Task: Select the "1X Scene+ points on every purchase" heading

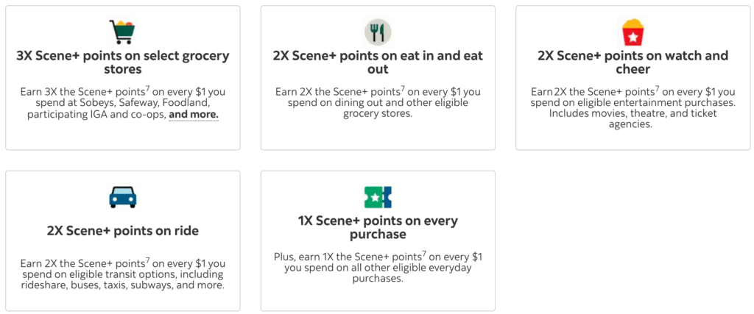Action: point(378,227)
